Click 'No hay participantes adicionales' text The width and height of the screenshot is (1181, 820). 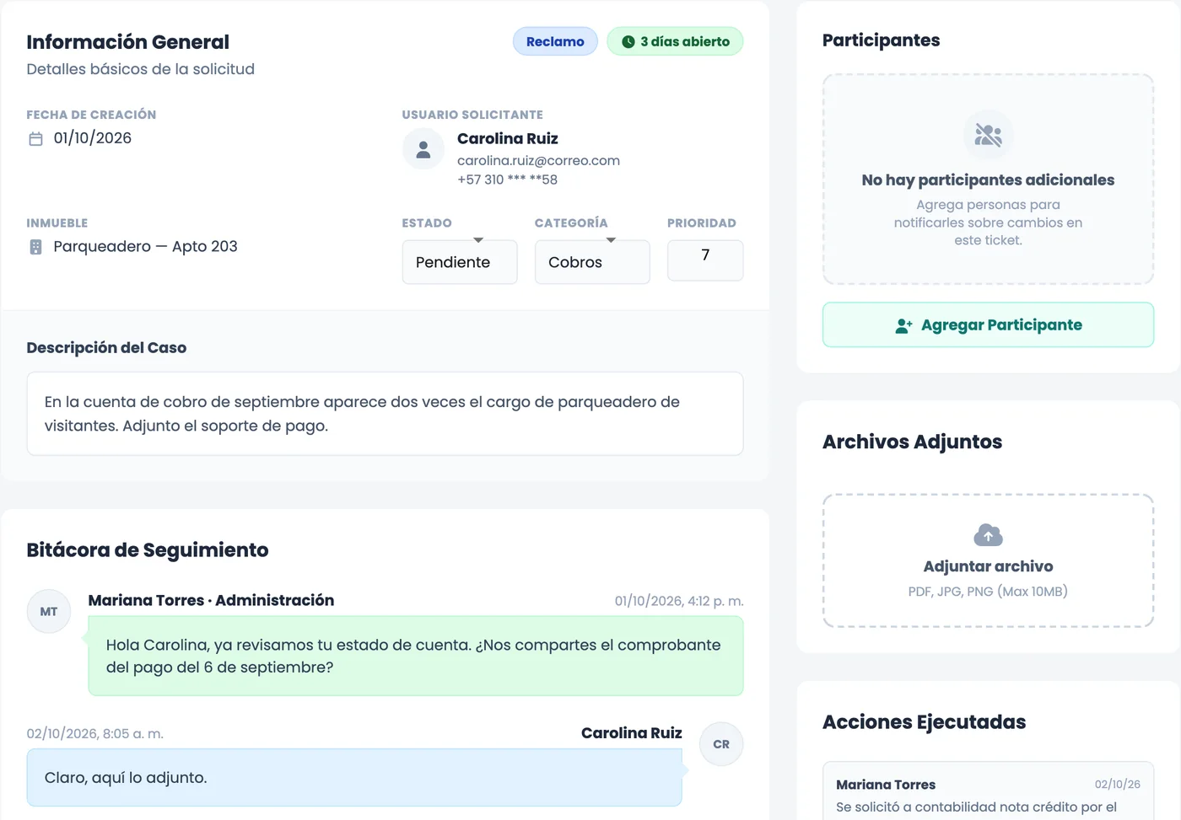point(988,180)
